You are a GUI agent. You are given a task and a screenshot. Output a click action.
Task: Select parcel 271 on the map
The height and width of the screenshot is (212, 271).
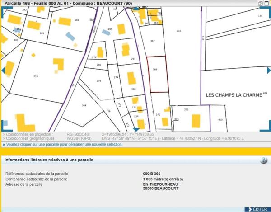(186, 109)
